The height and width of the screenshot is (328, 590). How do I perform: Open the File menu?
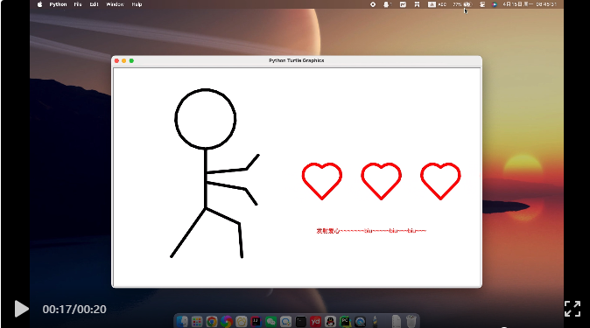pos(78,4)
